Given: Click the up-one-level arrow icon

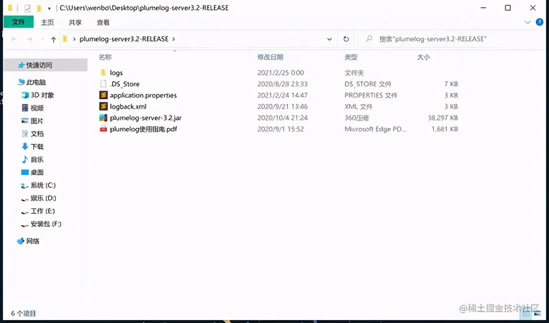Looking at the screenshot, I should click(x=53, y=39).
